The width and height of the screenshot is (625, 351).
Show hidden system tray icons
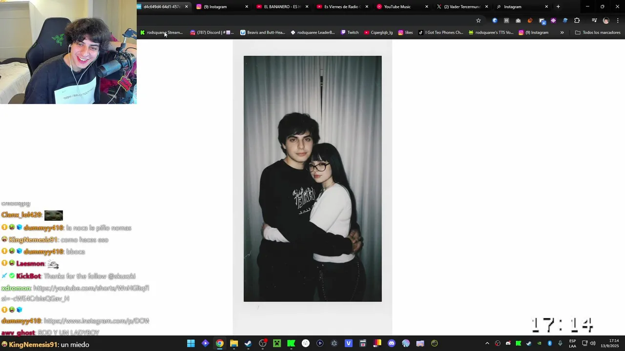point(487,343)
